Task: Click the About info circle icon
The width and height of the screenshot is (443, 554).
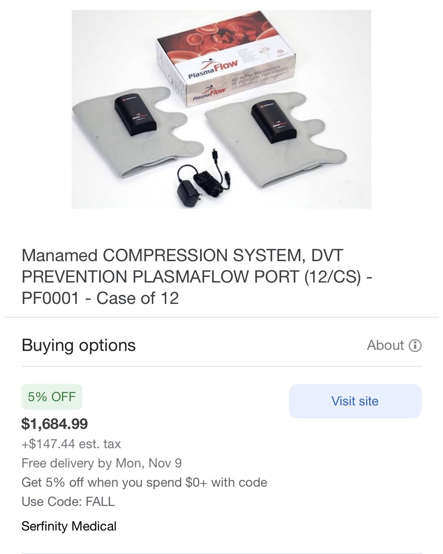Action: pyautogui.click(x=415, y=345)
